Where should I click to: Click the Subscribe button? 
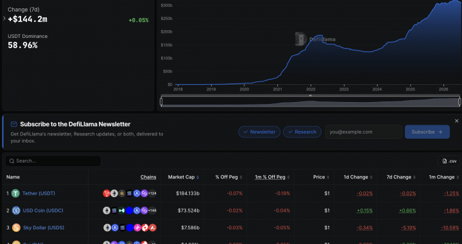(427, 132)
